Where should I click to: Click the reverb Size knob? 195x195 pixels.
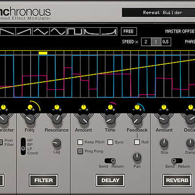click(164, 143)
